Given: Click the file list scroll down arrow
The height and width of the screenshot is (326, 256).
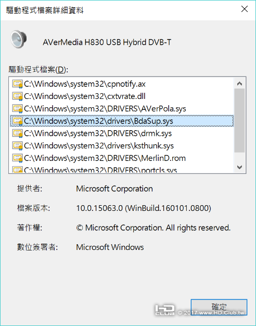Looking at the screenshot, I should [239, 167].
